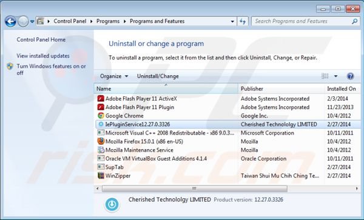The width and height of the screenshot is (364, 220).
Task: Open the address bar history dropdown
Action: click(232, 22)
